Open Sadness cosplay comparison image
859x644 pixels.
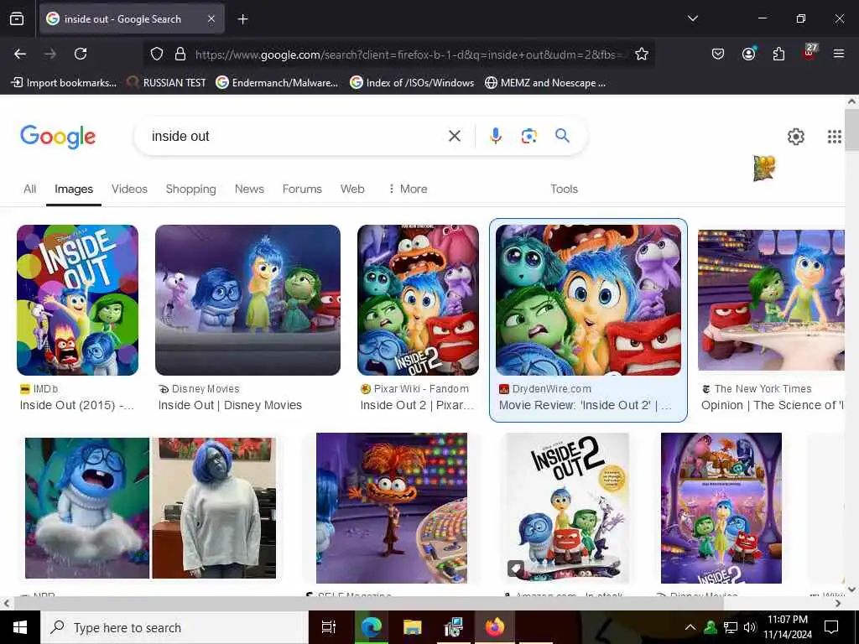pos(151,507)
